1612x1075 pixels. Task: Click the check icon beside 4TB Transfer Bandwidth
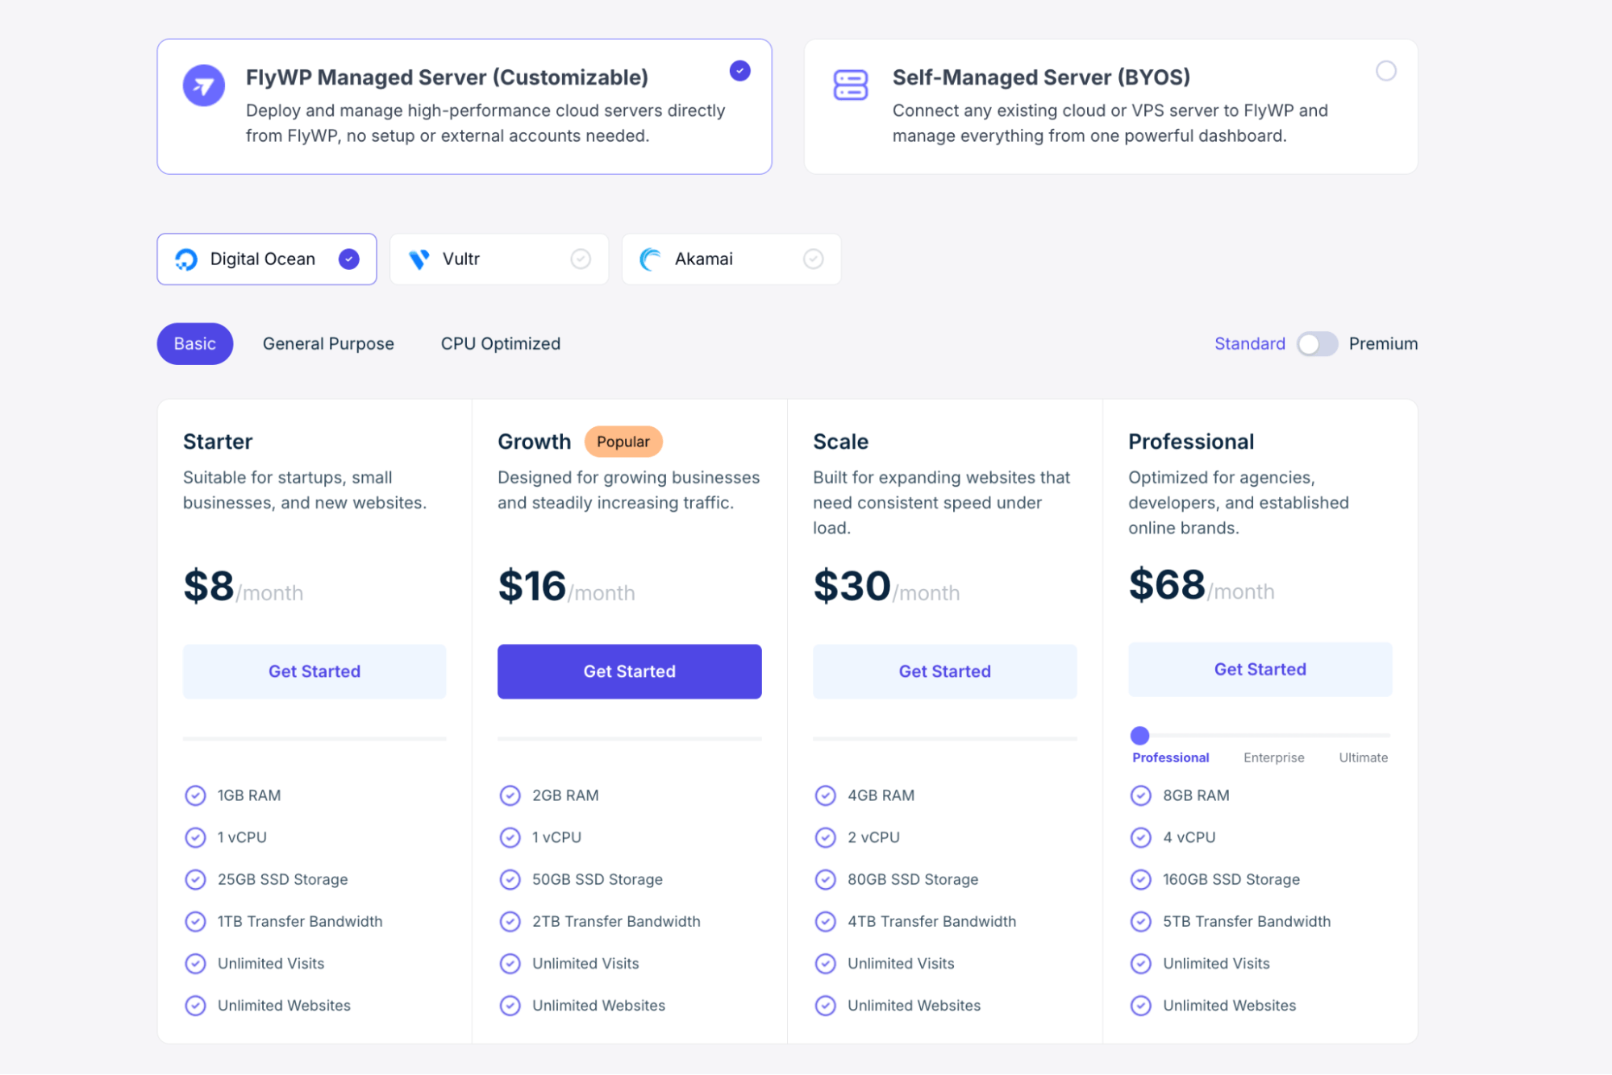click(x=825, y=922)
